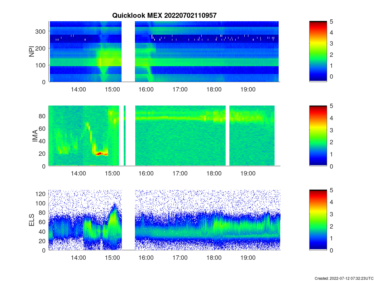Click the "17:00" time label under the ELS panel

pyautogui.click(x=180, y=258)
